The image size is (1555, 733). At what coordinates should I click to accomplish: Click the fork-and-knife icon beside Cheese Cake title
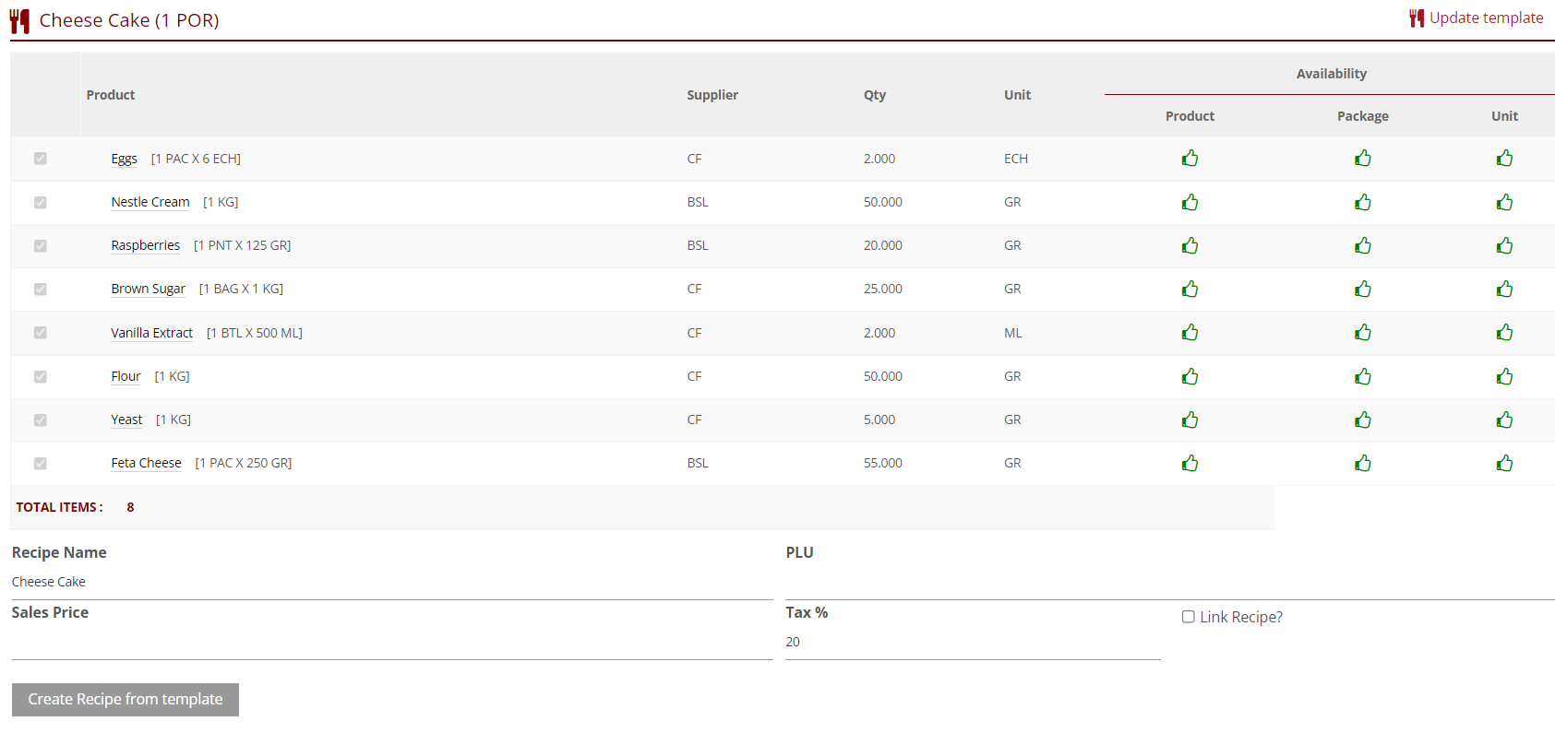[19, 21]
